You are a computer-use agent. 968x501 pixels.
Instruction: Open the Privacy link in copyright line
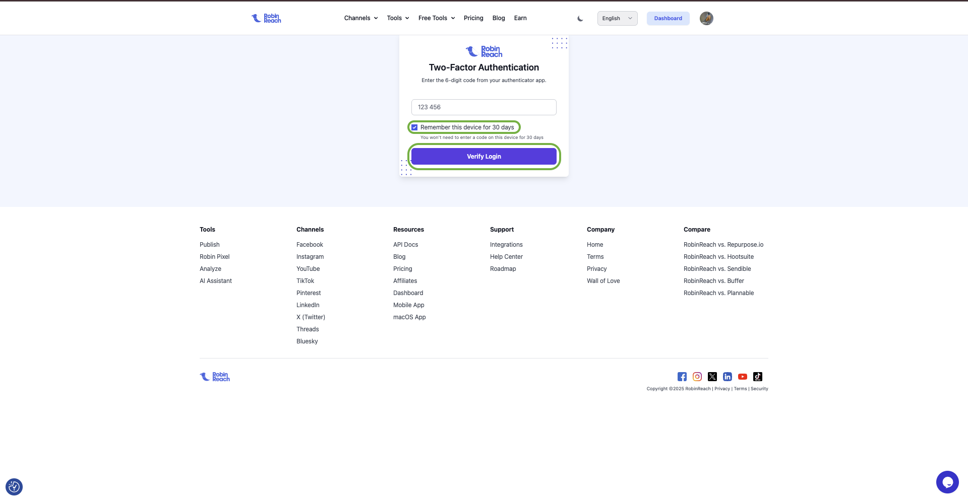point(722,389)
